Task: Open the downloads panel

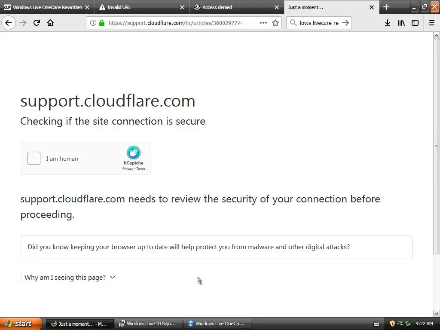Action: [388, 23]
